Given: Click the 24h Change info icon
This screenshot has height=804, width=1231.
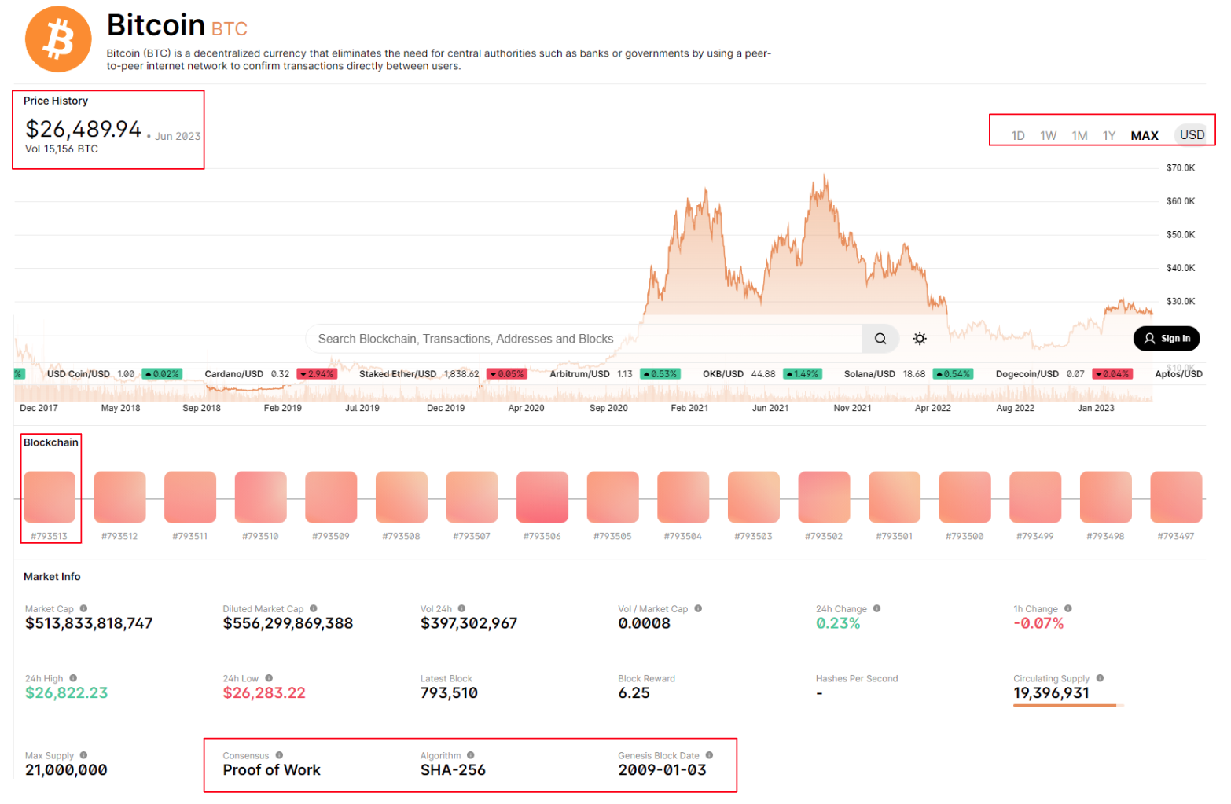Looking at the screenshot, I should 876,608.
